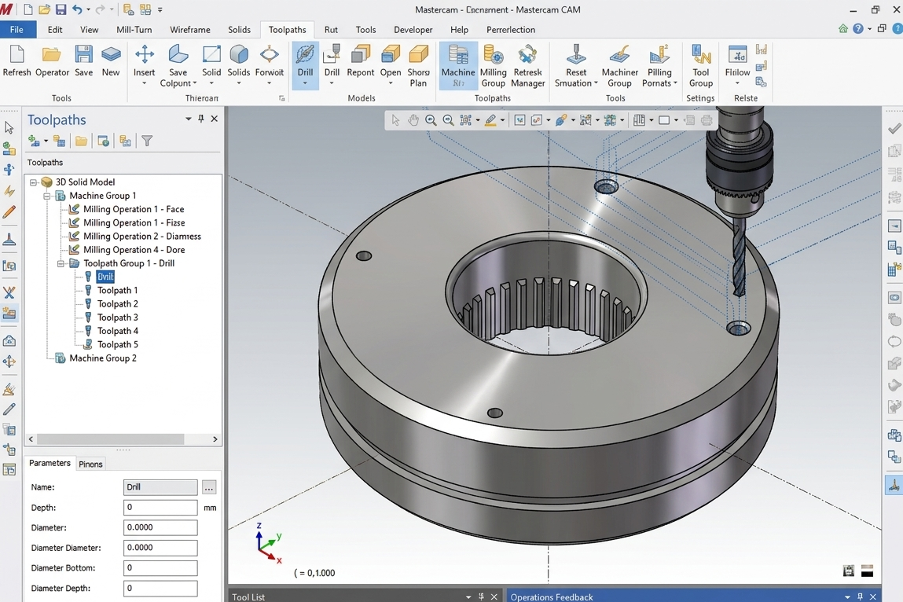Click the checkmark icon in right sidebar
The height and width of the screenshot is (602, 903).
click(x=894, y=128)
